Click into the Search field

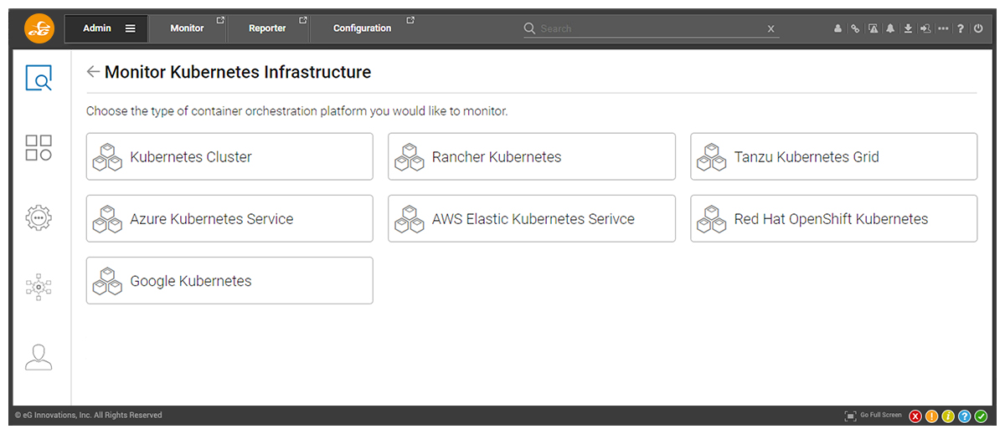click(649, 28)
